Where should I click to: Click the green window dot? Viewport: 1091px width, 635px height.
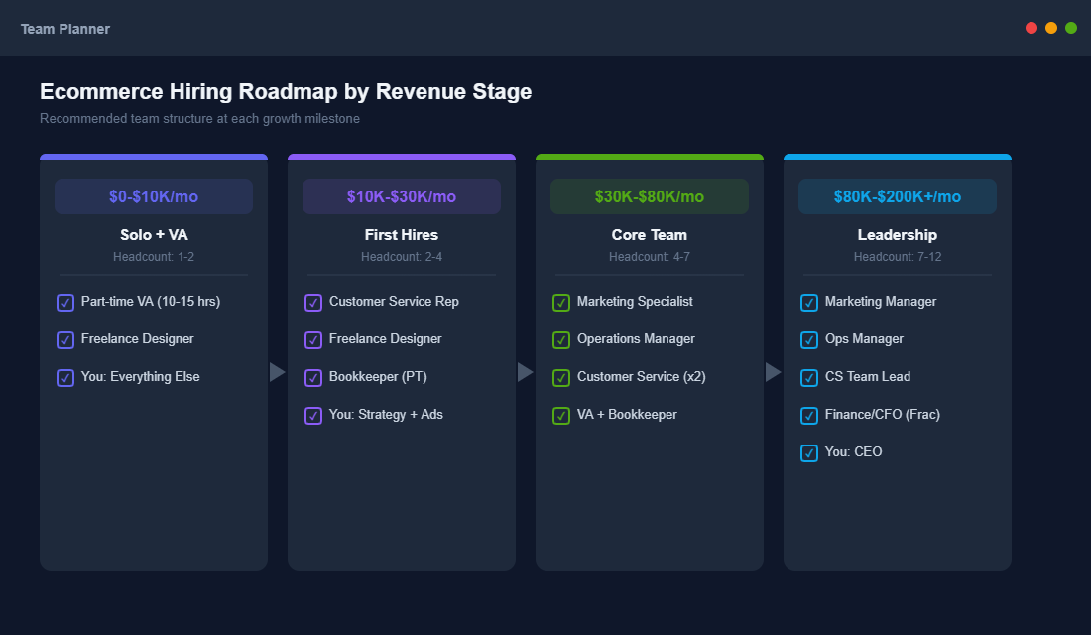point(1071,28)
